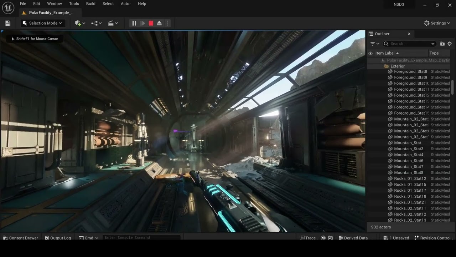This screenshot has height=257, width=456.
Task: Open the Blueprints toolbar menu
Action: point(96,23)
